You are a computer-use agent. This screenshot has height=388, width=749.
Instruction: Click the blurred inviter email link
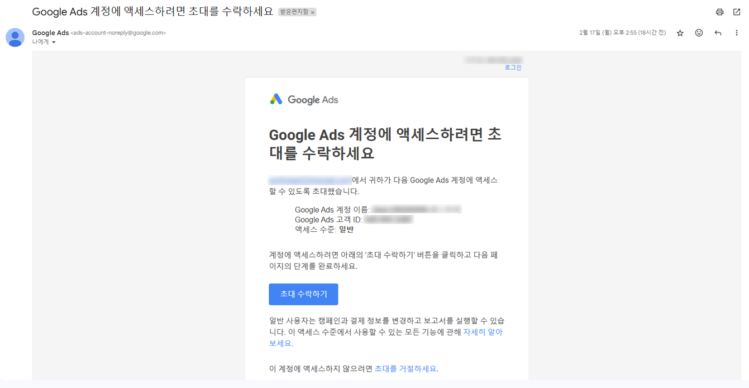pos(310,180)
